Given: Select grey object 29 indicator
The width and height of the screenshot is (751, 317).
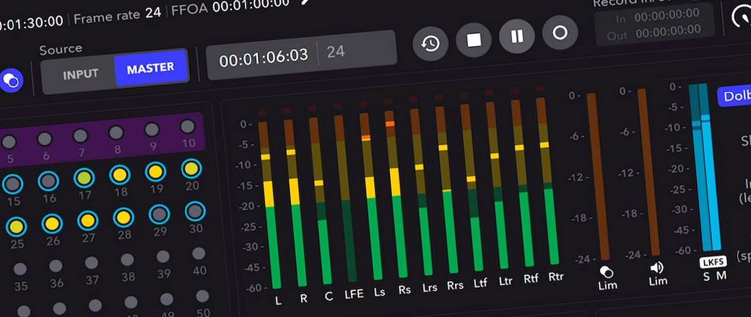Looking at the screenshot, I should click(x=160, y=214).
